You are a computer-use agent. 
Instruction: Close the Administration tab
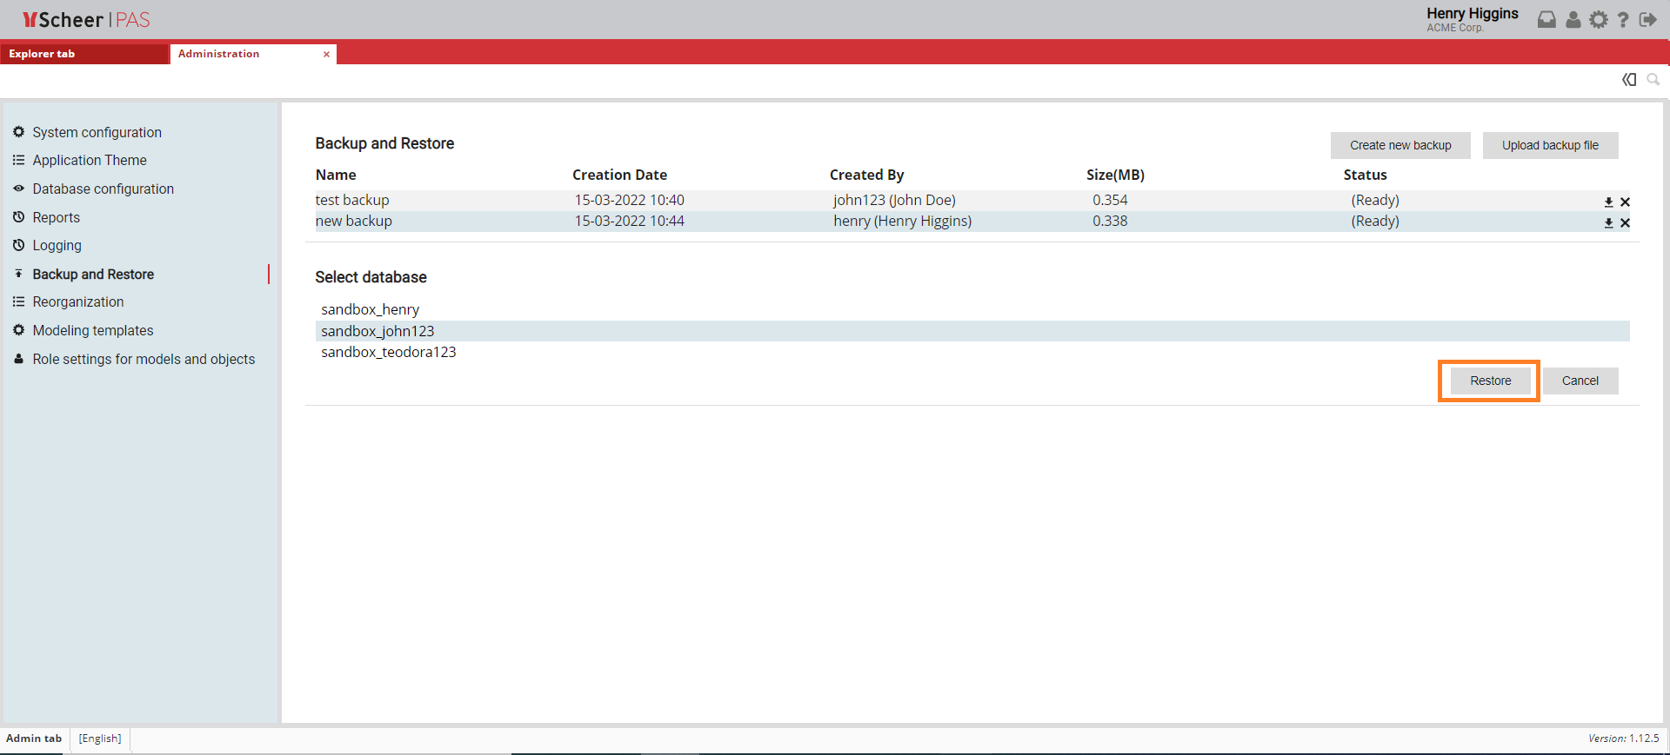[x=327, y=54]
